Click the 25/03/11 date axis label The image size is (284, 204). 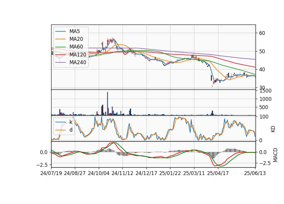point(194,173)
